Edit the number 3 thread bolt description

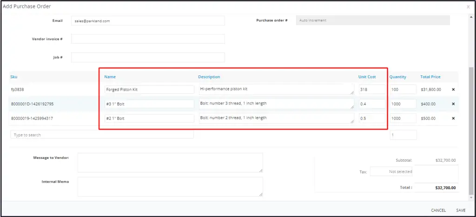[x=277, y=104]
